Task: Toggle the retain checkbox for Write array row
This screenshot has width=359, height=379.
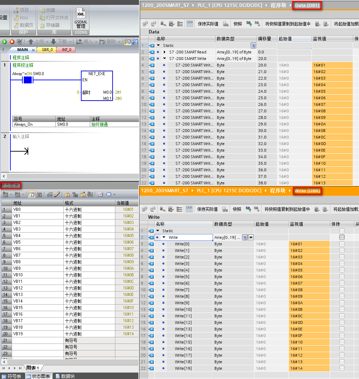Action: pos(342,237)
